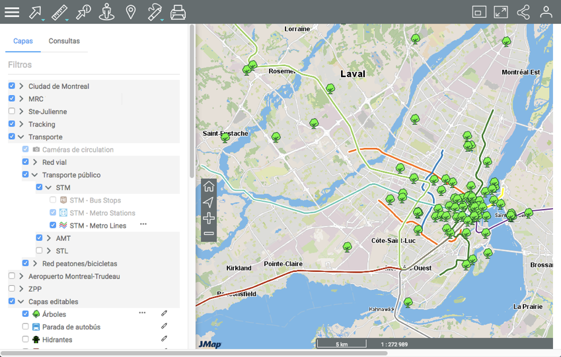Click the share map icon
Viewport: 561px width, 357px height.
point(523,12)
